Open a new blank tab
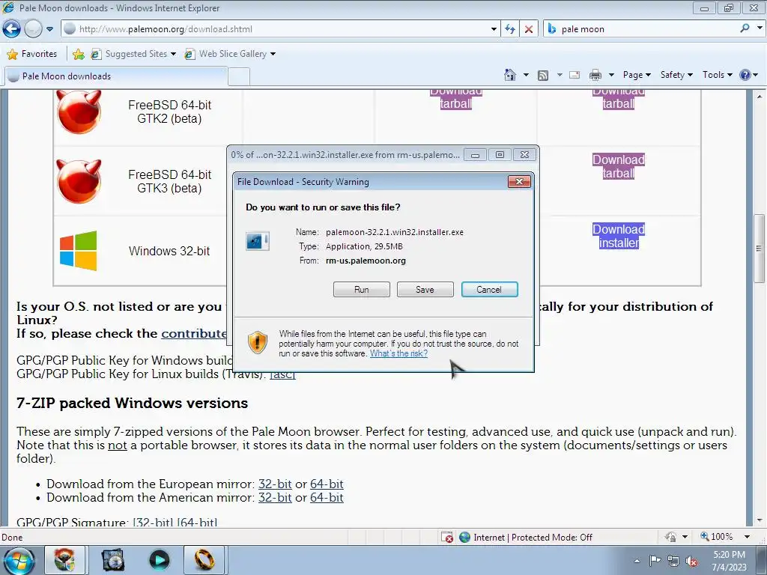This screenshot has width=767, height=575. point(239,77)
